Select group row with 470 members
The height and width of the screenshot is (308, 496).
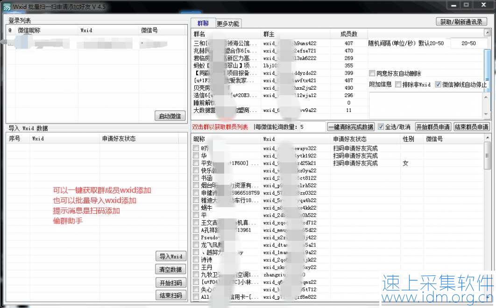(279, 50)
